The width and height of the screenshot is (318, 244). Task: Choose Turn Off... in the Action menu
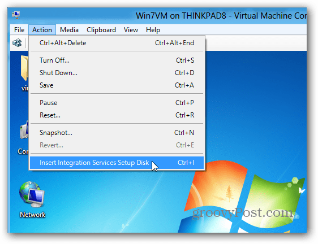tap(117, 60)
